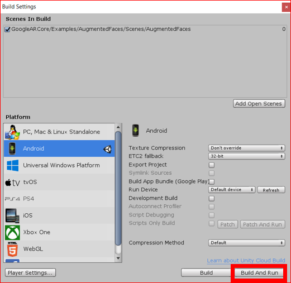Select the tvOS platform row
This screenshot has width=291, height=283.
click(x=59, y=182)
